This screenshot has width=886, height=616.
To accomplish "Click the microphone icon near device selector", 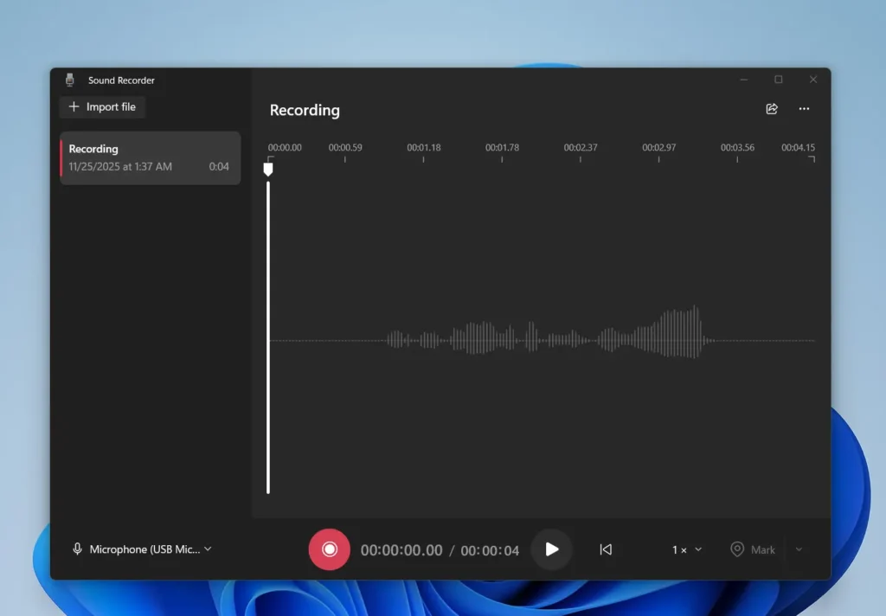I will (x=78, y=549).
